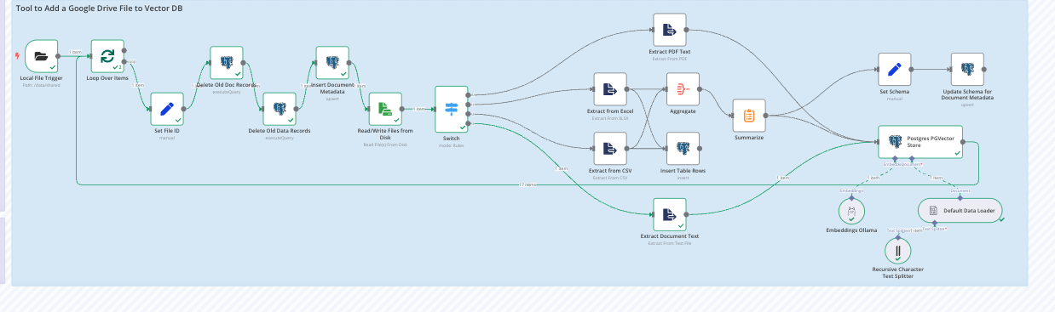Select the Set File ID pencil node
This screenshot has width=1055, height=312.
click(x=167, y=109)
